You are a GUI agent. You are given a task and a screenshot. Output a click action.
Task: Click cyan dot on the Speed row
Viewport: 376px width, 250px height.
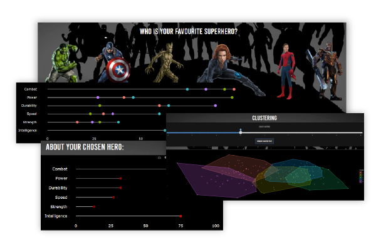click(x=159, y=114)
